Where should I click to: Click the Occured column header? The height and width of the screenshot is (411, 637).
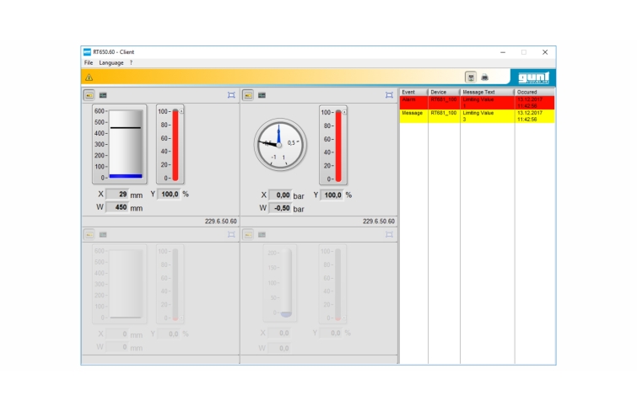point(535,92)
